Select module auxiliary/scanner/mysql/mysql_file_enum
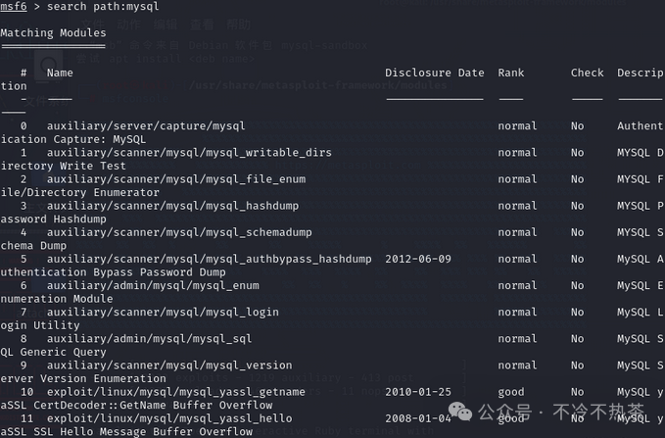Screen dimensions: 665x438 pos(176,179)
